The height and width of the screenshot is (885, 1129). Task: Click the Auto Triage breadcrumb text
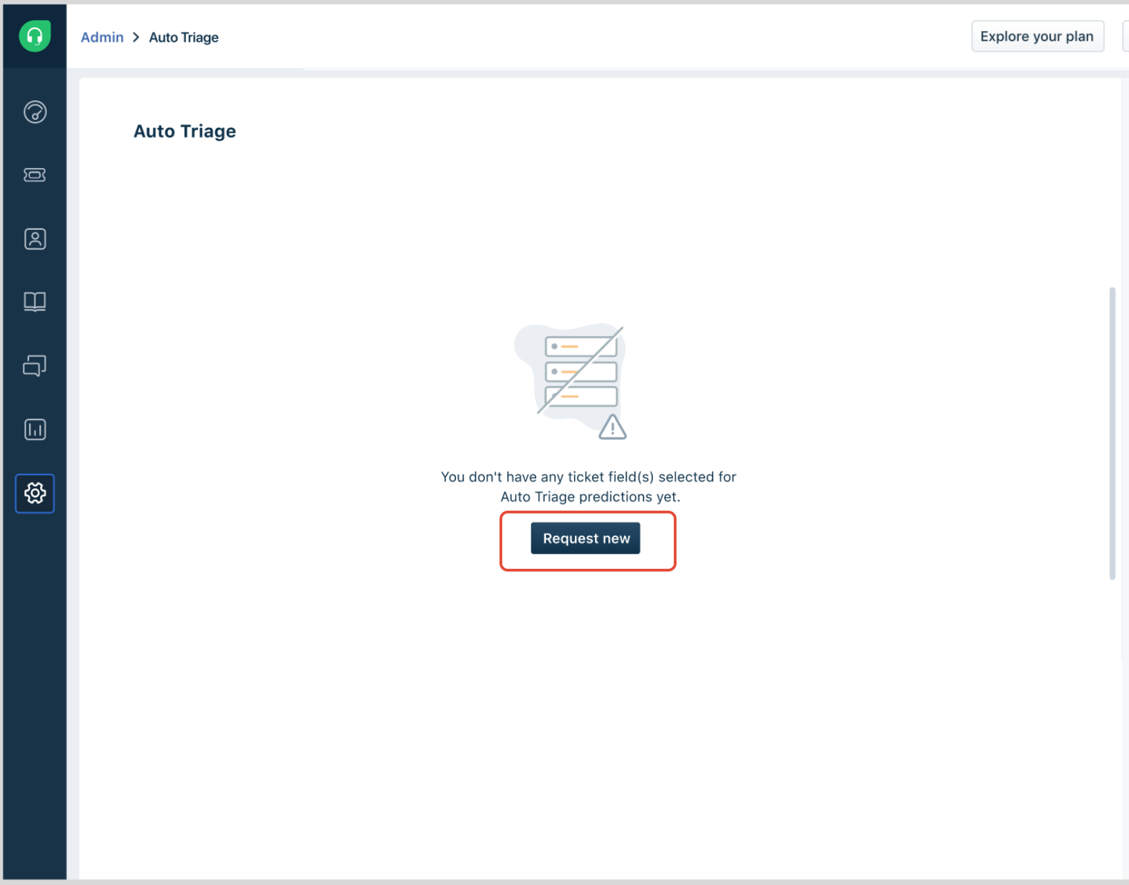pos(184,37)
